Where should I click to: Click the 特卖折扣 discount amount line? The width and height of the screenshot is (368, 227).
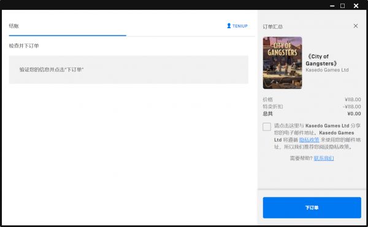point(312,107)
